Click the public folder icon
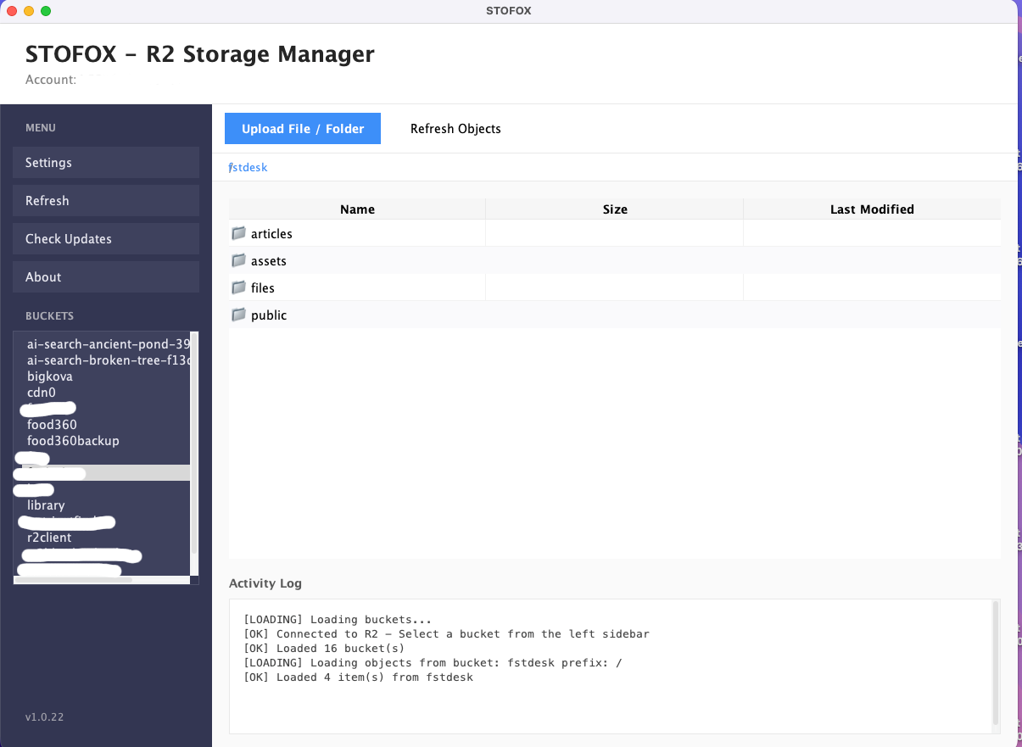Image resolution: width=1022 pixels, height=747 pixels. [x=238, y=315]
